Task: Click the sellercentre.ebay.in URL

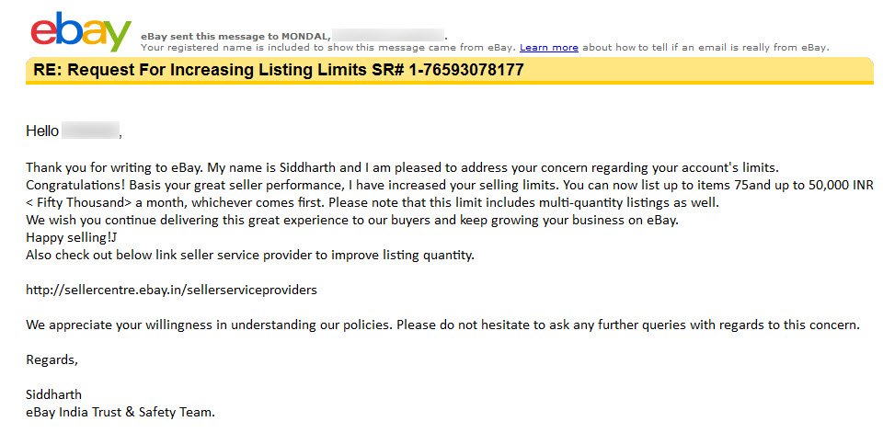Action: pyautogui.click(x=171, y=290)
